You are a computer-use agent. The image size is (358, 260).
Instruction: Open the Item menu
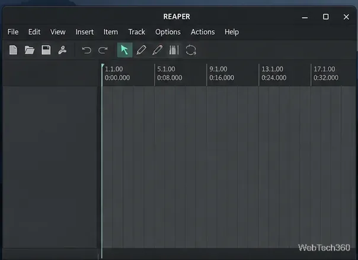click(111, 32)
